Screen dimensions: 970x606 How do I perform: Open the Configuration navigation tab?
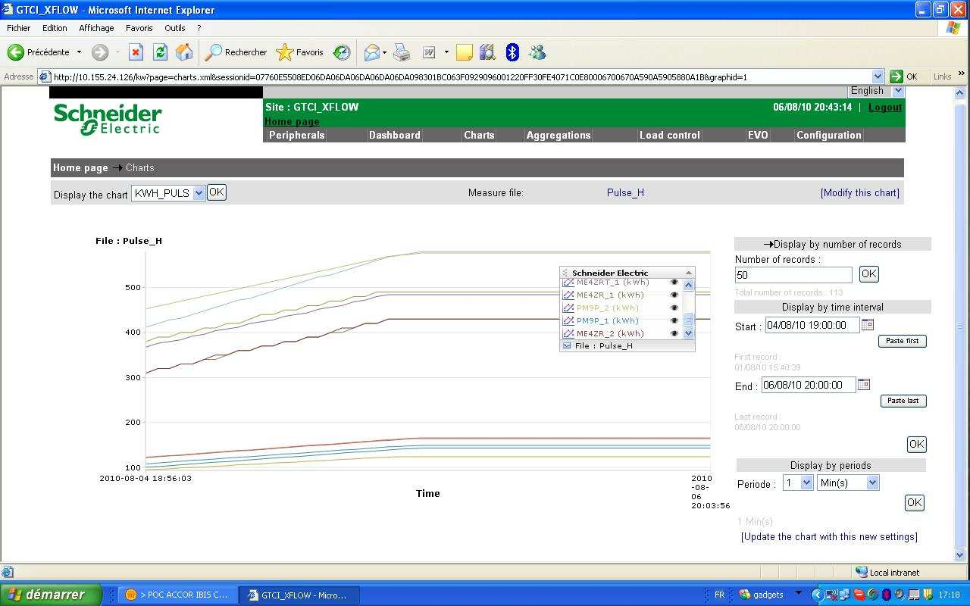pos(829,135)
